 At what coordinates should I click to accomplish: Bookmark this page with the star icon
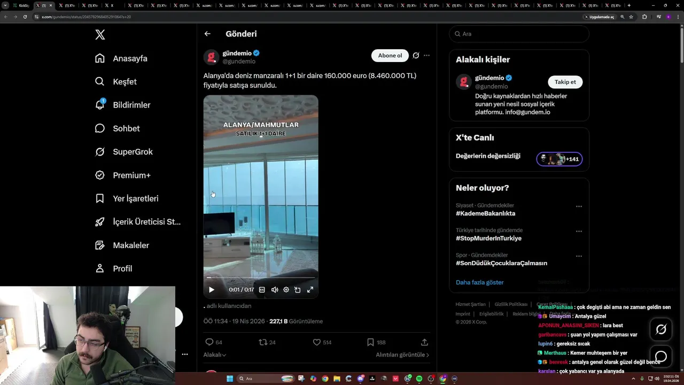click(631, 17)
